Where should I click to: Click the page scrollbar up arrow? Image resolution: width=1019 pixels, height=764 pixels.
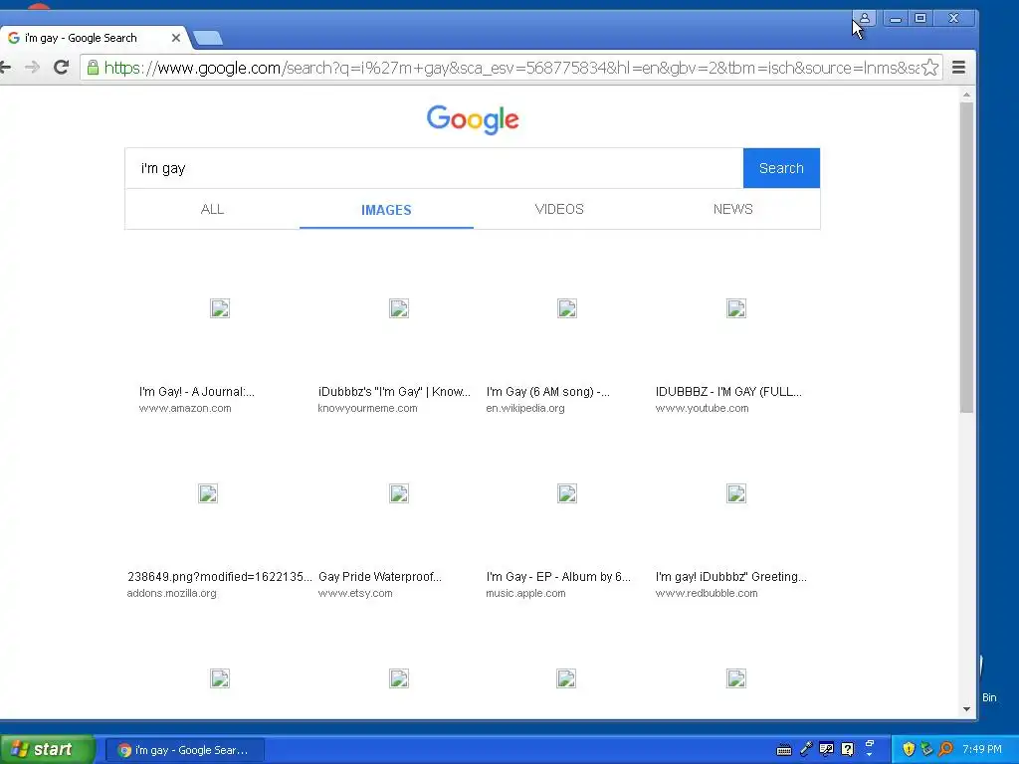point(966,95)
